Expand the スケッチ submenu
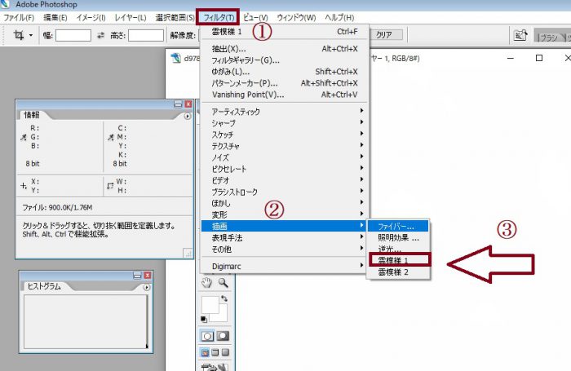571x371 pixels. tap(285, 135)
